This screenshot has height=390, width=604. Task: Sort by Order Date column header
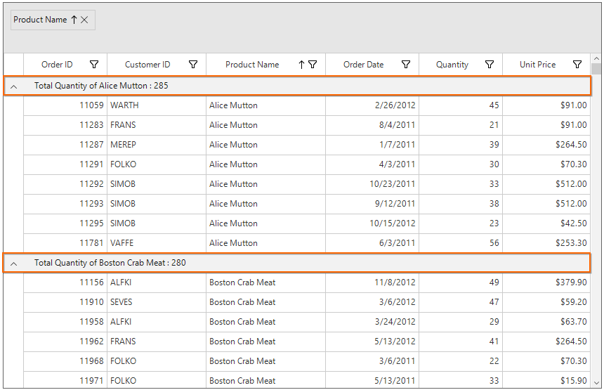click(x=364, y=65)
